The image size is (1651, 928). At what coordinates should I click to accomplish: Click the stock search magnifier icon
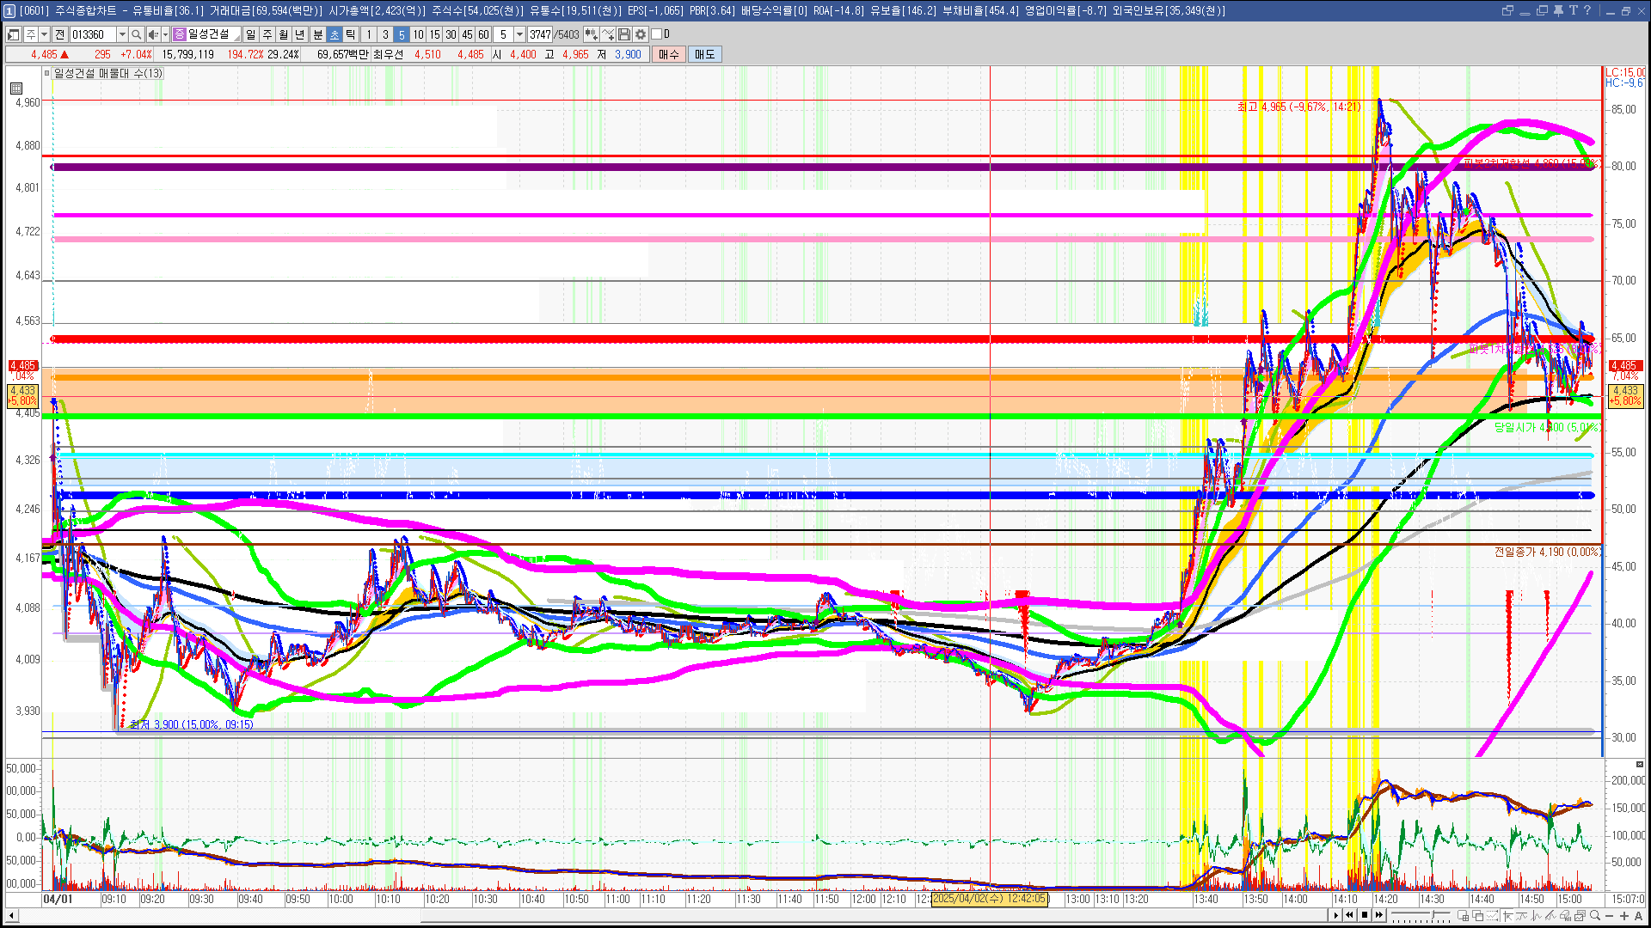pos(136,34)
